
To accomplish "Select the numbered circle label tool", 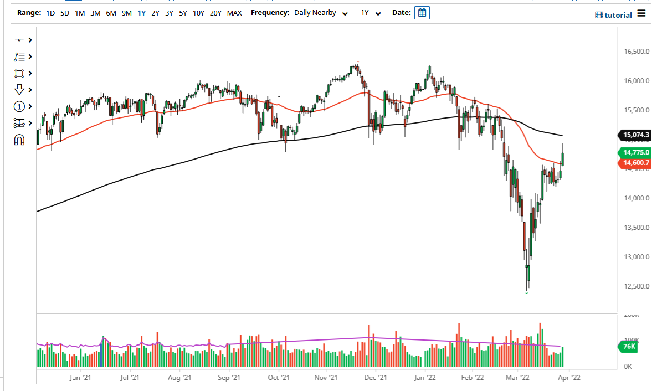I will click(x=19, y=106).
